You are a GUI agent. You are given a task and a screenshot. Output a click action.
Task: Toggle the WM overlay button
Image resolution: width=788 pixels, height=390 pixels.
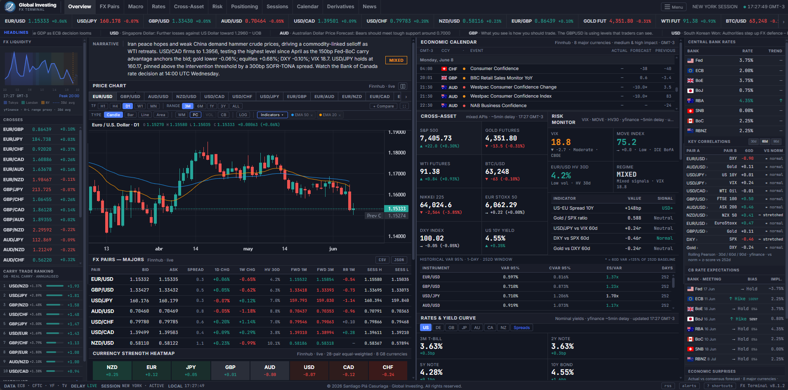pyautogui.click(x=182, y=115)
